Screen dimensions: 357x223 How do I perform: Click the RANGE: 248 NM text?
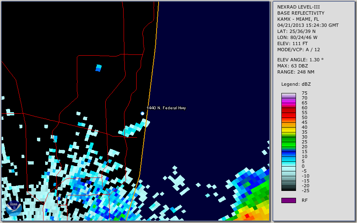[x=296, y=72]
